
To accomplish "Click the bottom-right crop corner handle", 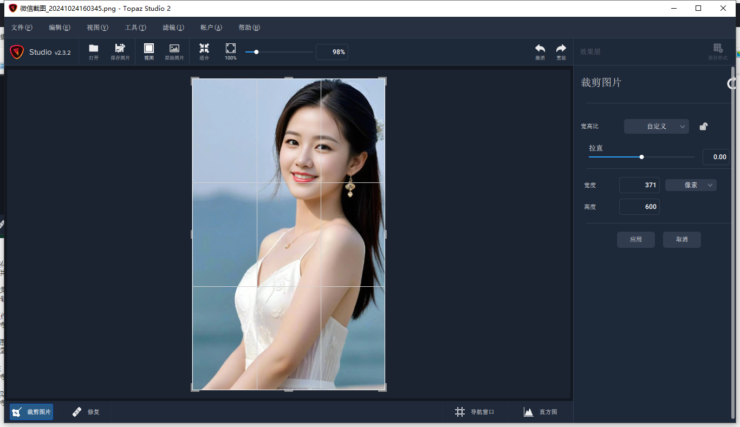I will tap(382, 387).
